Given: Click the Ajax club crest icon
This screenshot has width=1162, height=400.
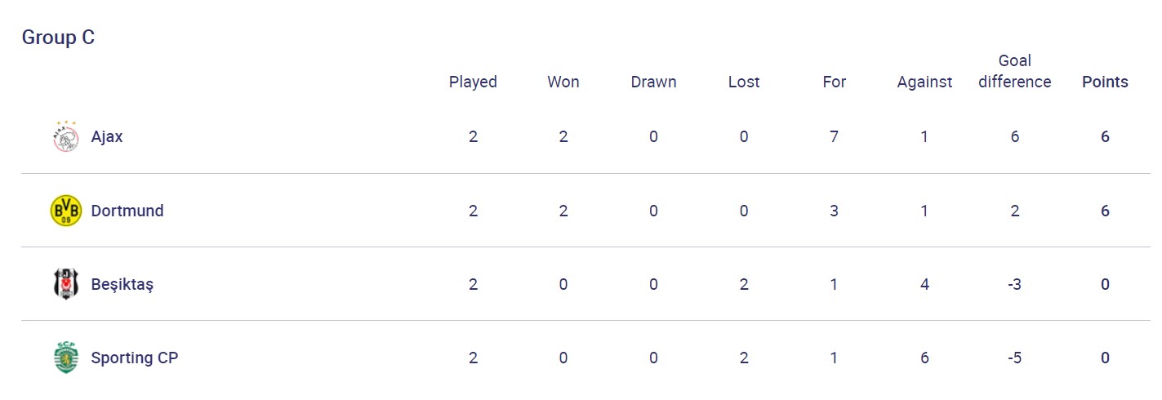Looking at the screenshot, I should point(65,136).
